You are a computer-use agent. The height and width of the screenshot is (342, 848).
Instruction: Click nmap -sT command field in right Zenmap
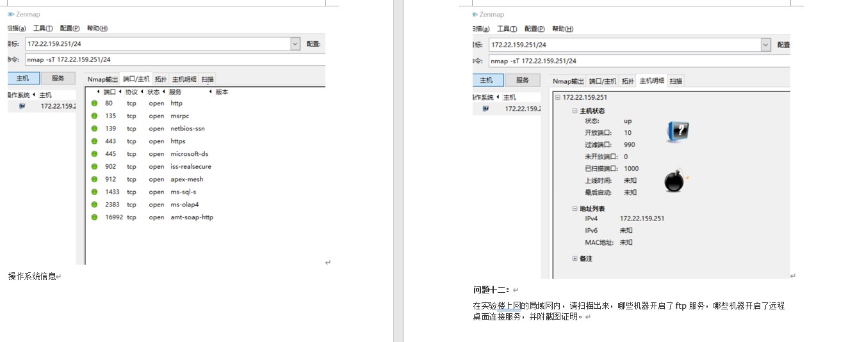click(639, 61)
